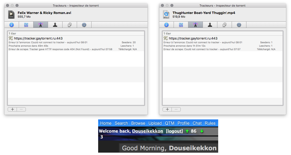291x155 pixels.
Task: Open the Files tab in ThugHunter inspector
Action: click(225, 25)
